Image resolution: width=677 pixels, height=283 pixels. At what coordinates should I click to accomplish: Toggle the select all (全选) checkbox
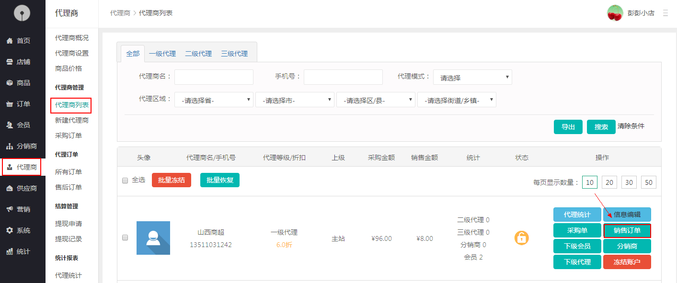coord(125,181)
